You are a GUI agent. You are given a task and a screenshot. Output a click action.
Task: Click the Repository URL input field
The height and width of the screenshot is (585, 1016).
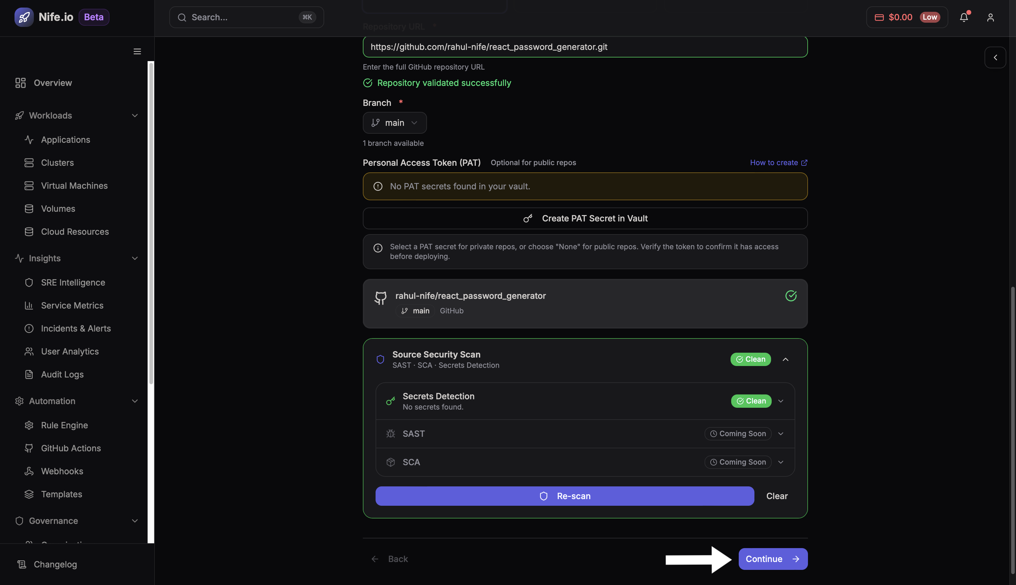click(585, 47)
